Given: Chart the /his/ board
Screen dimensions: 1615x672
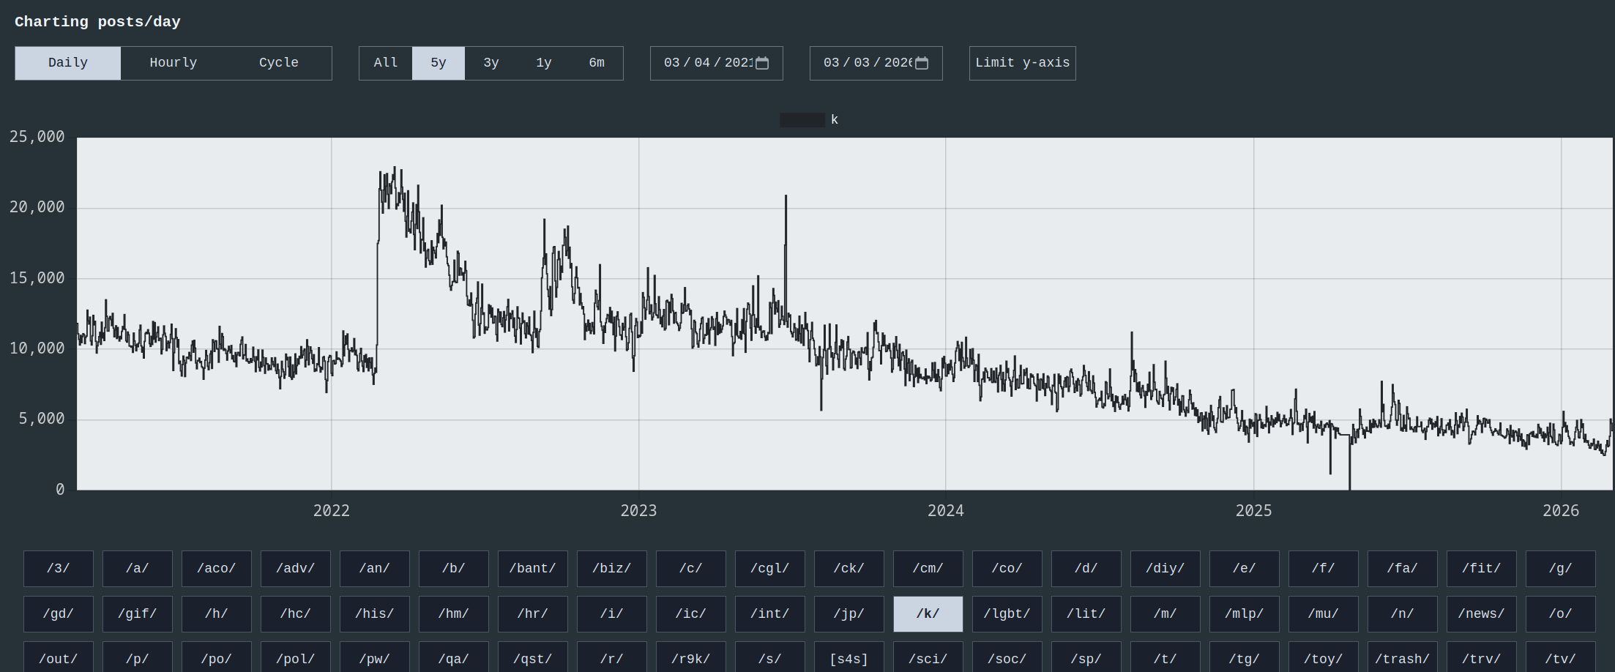Looking at the screenshot, I should tap(375, 614).
